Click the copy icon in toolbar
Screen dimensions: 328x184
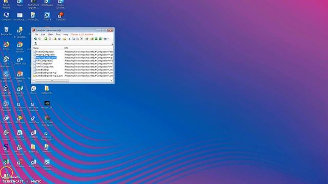pos(73,39)
